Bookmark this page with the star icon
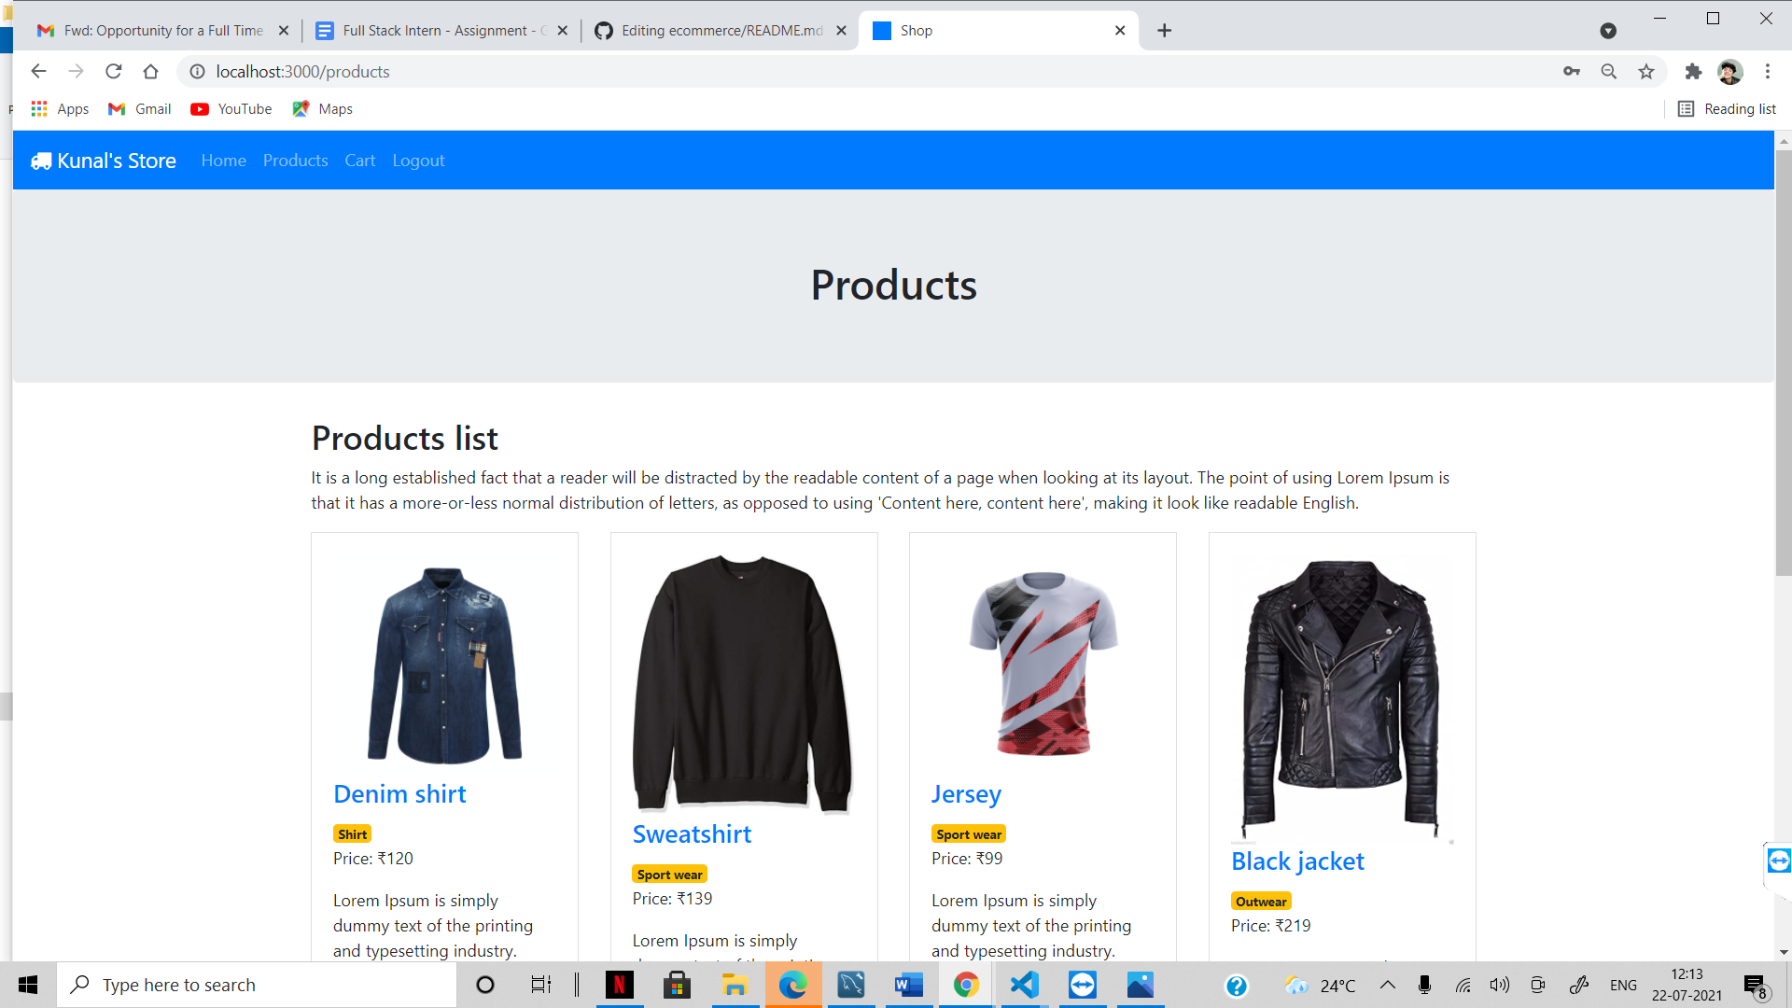 tap(1645, 71)
